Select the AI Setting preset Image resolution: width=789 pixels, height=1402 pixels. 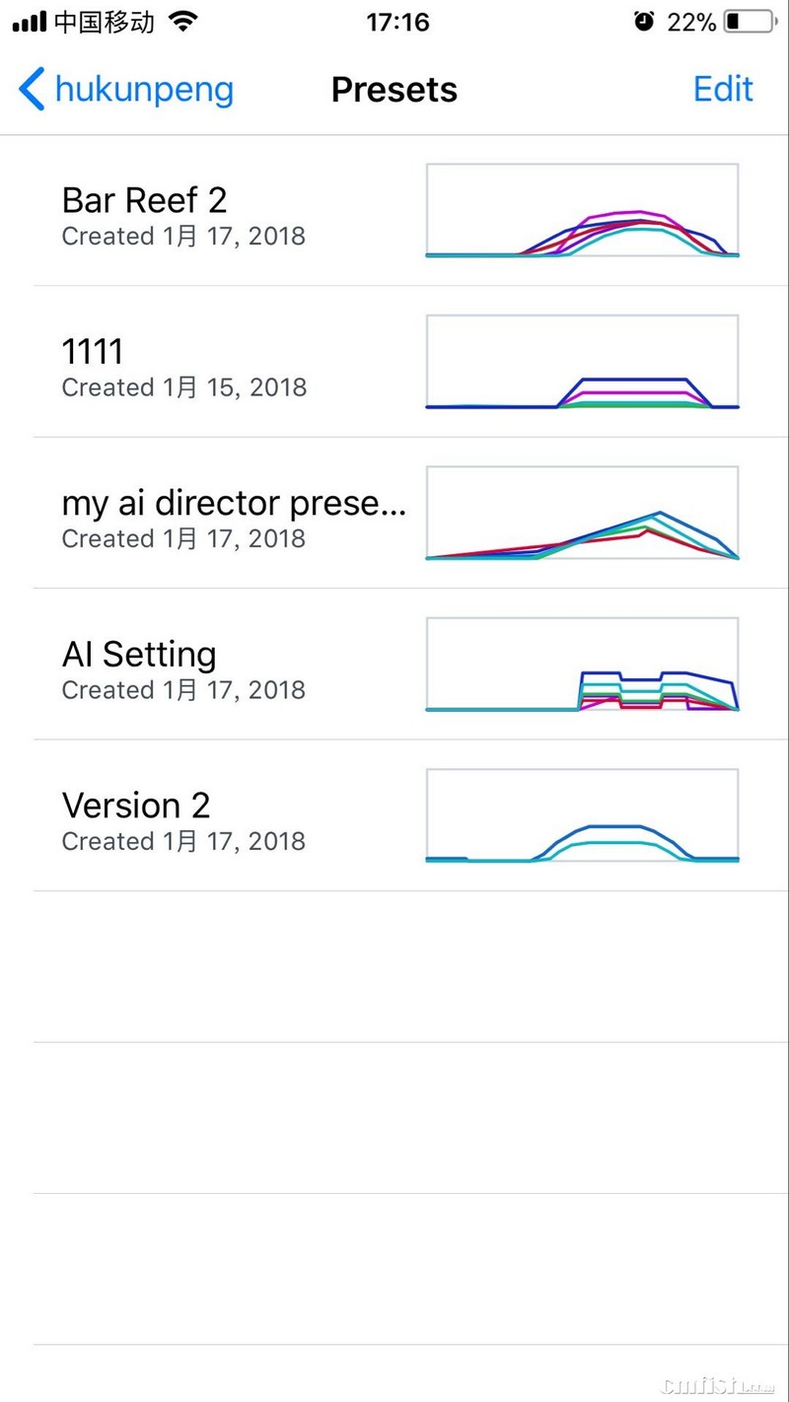[139, 654]
